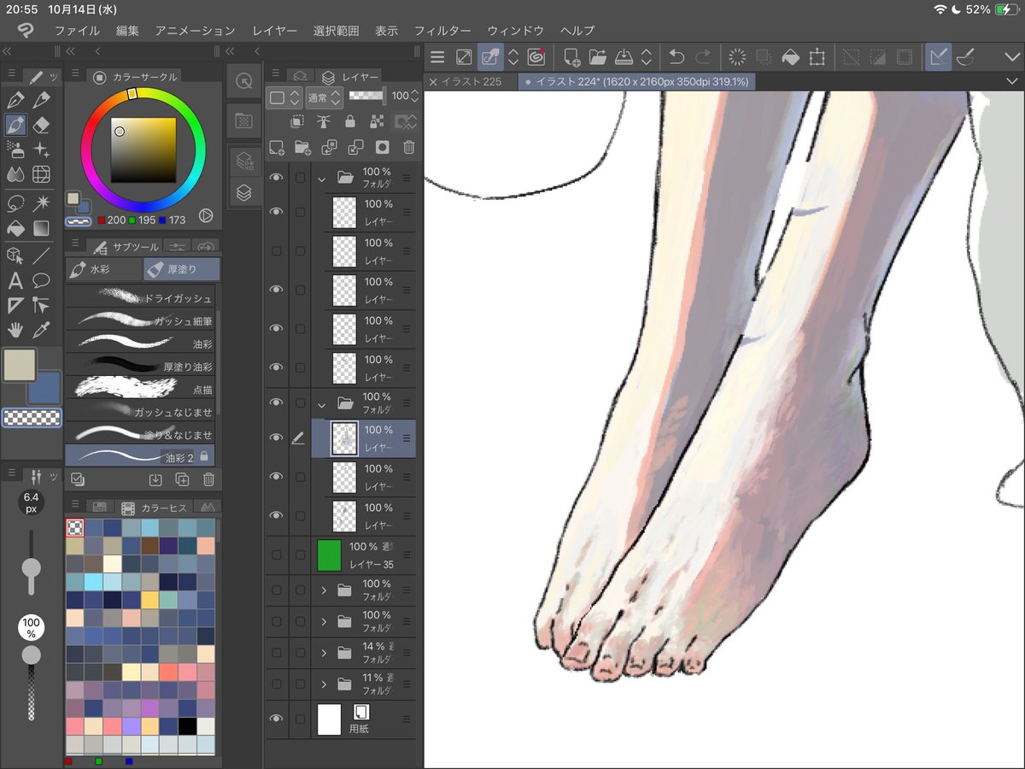This screenshot has height=769, width=1025.
Task: Tick the checkbox of the green レイヤー 35 row
Action: pos(300,555)
